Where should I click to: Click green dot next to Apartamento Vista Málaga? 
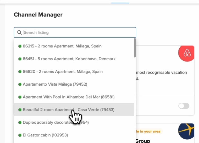click(20, 84)
